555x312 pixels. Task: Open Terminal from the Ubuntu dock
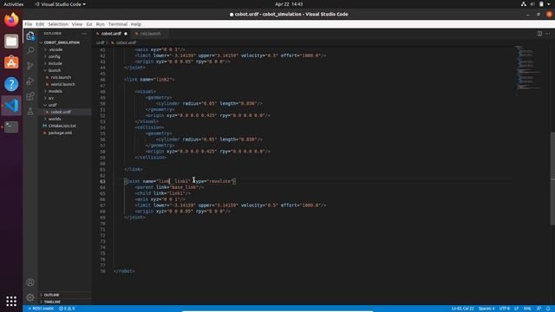pyautogui.click(x=11, y=127)
